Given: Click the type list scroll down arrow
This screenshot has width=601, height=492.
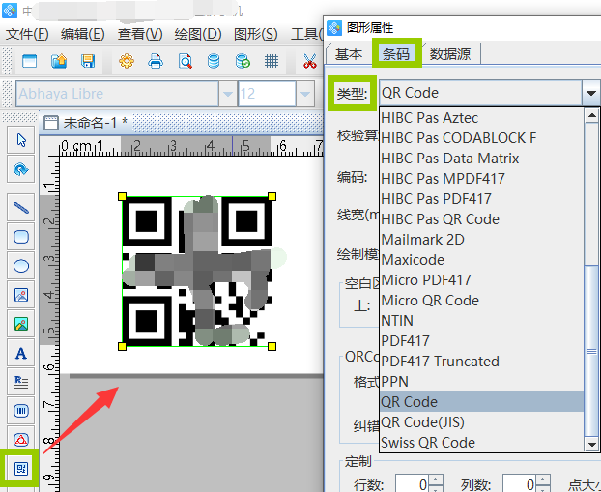Looking at the screenshot, I should [x=591, y=445].
